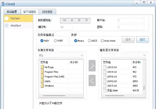Enable the Auto check type option
This screenshot has height=109, width=156.
(102, 41)
